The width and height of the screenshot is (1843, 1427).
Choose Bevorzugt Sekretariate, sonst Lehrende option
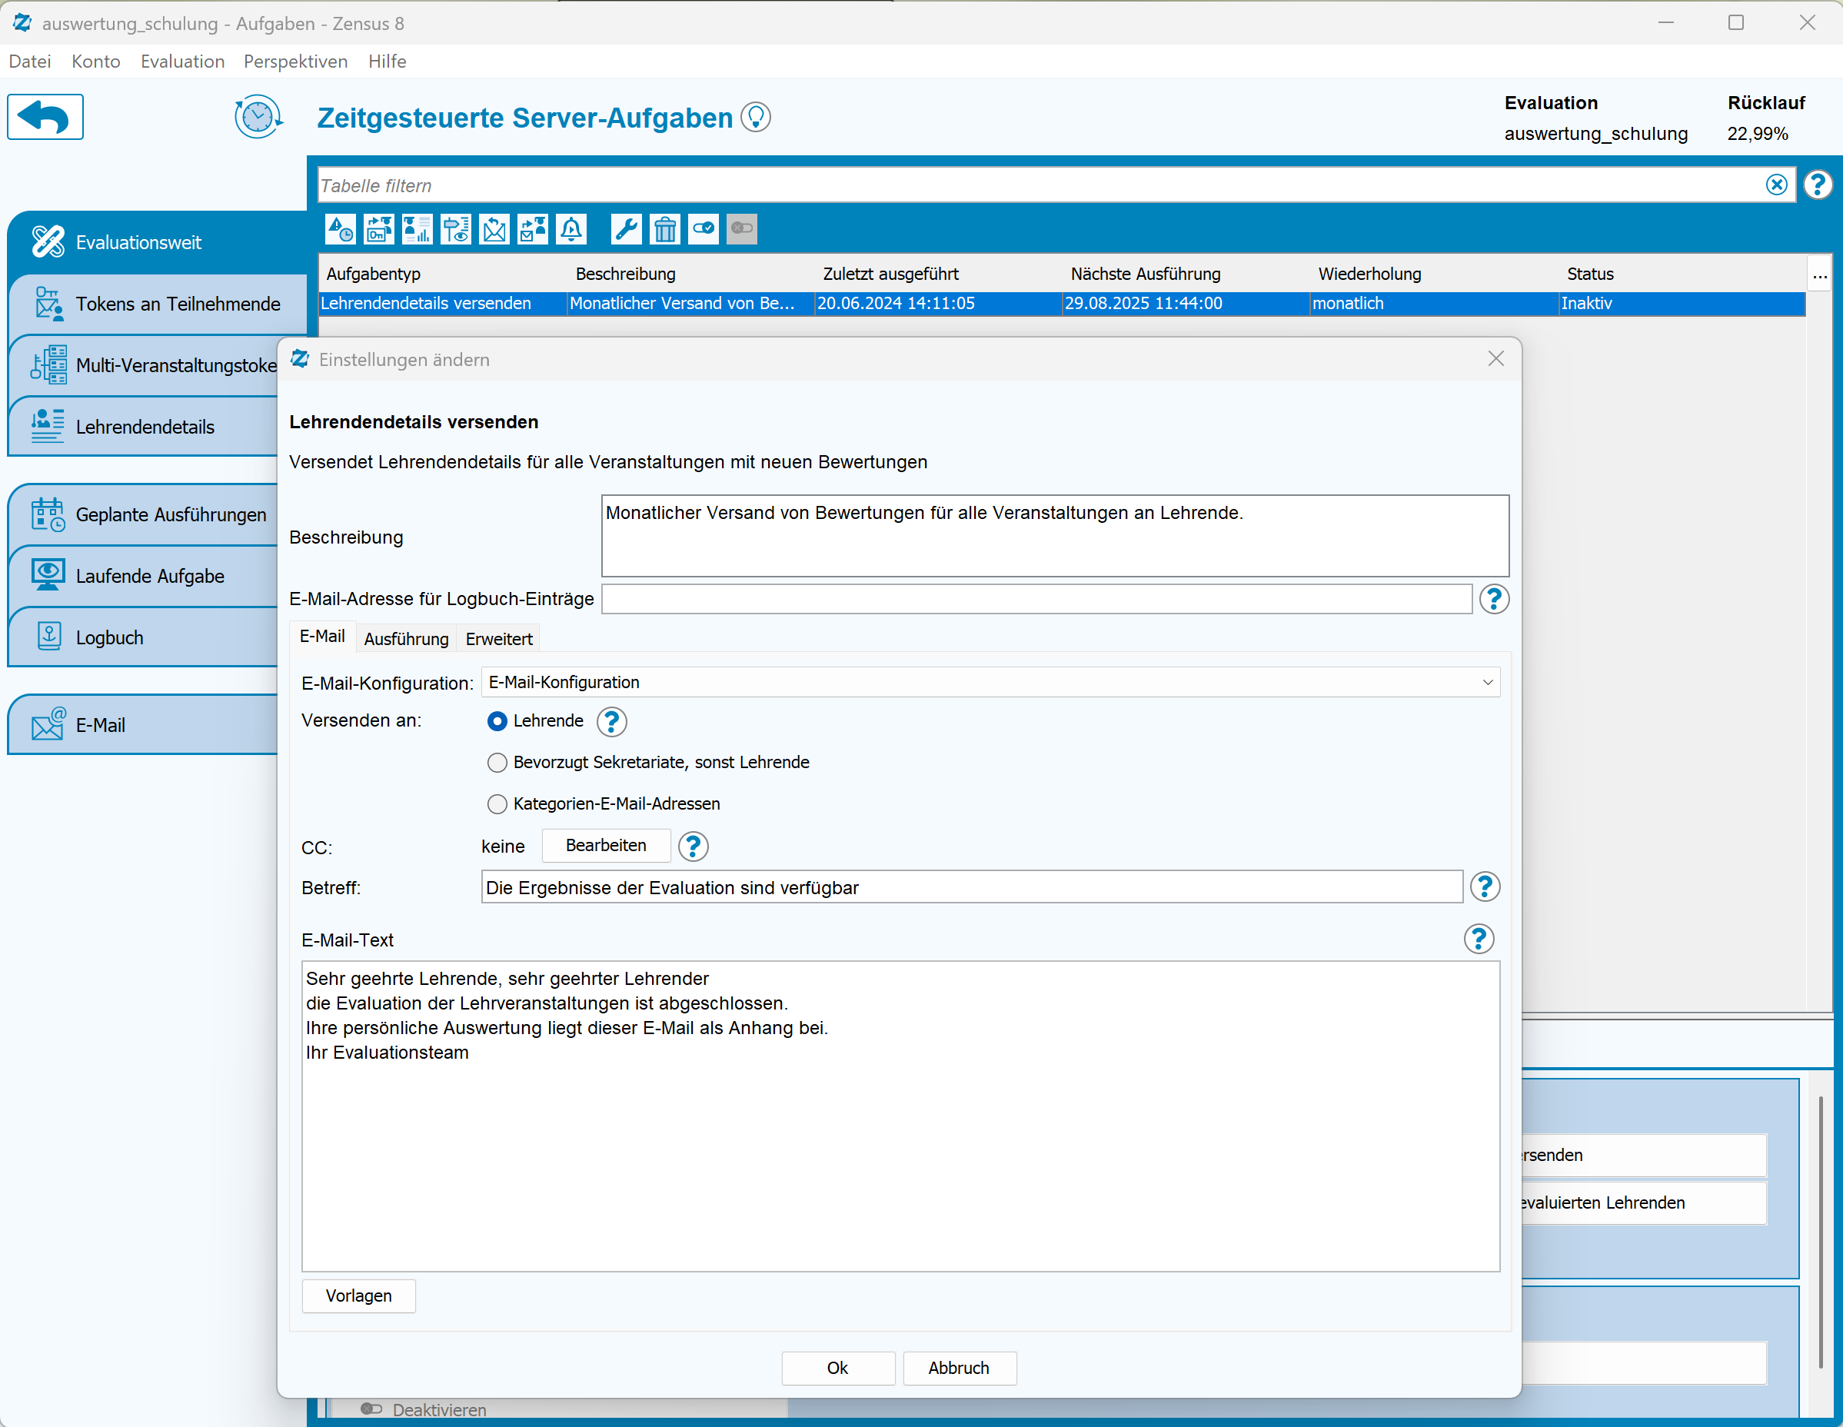tap(497, 763)
